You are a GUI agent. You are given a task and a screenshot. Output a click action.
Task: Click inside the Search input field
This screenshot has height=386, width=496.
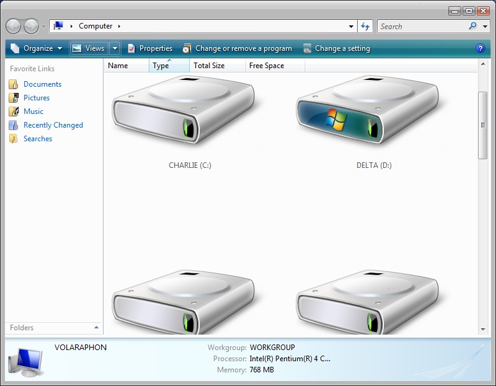(422, 26)
